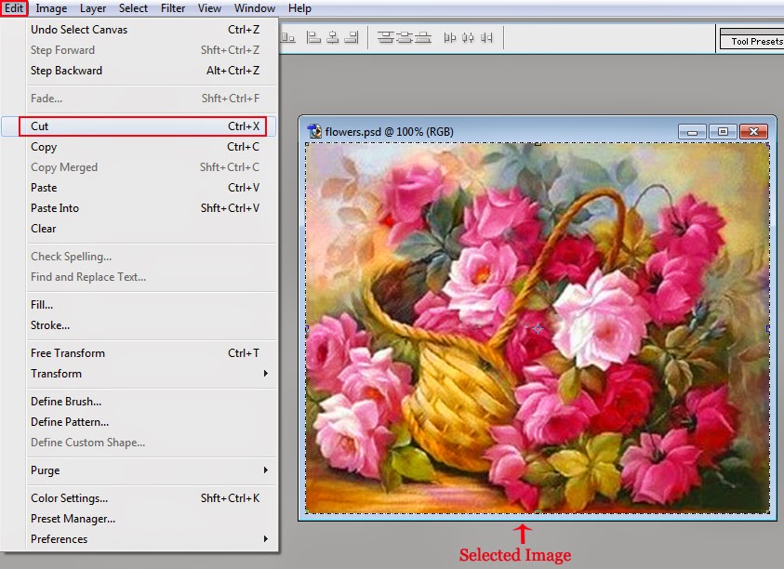This screenshot has width=784, height=569.
Task: Minimize the flowers.psd document window
Action: 693,131
